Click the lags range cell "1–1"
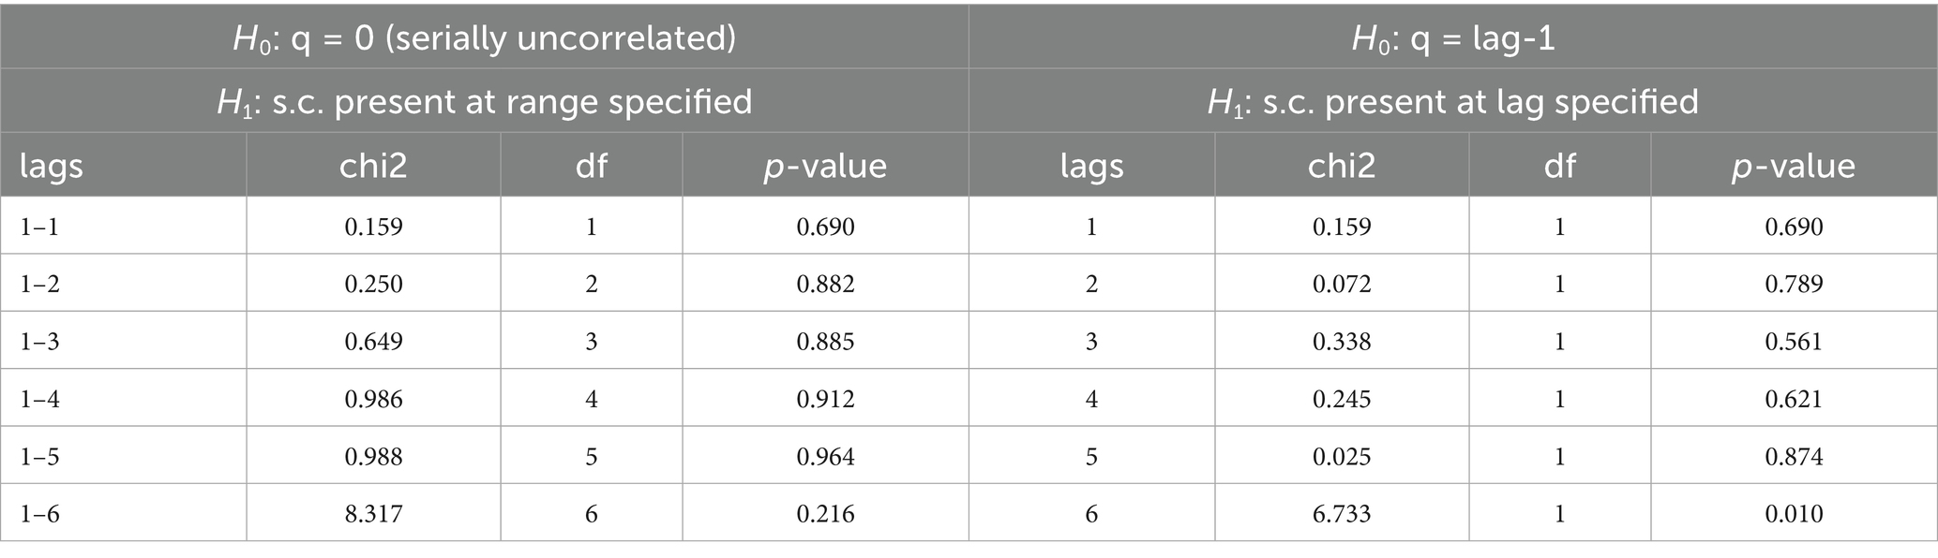Image resolution: width=1938 pixels, height=558 pixels. coord(40,227)
